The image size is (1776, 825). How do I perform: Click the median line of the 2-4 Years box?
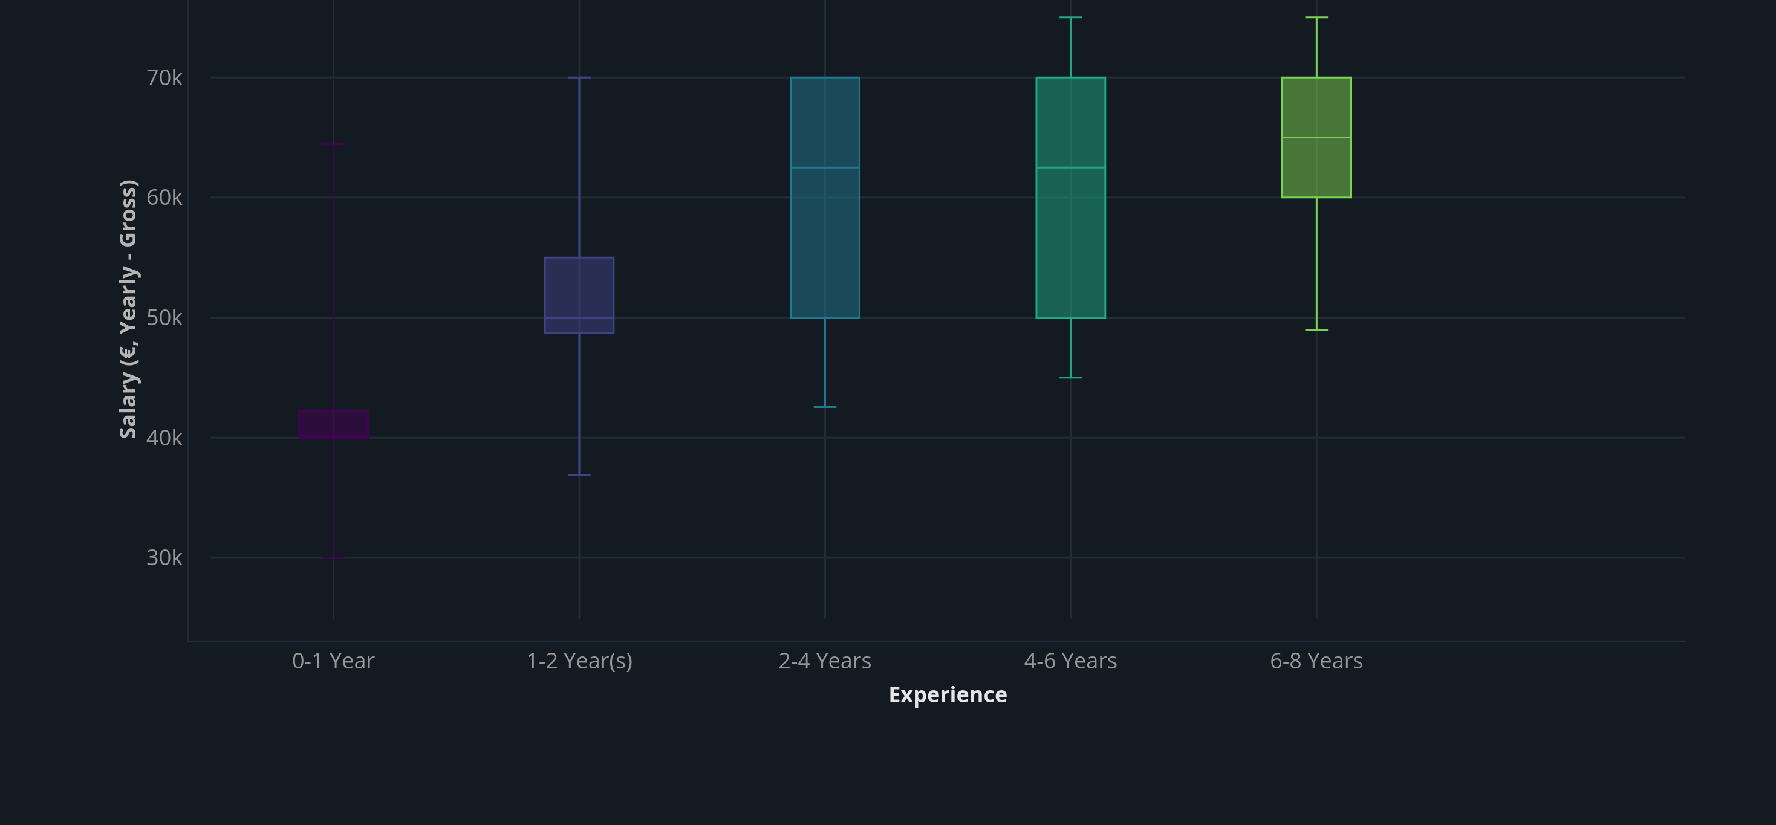[x=825, y=167]
